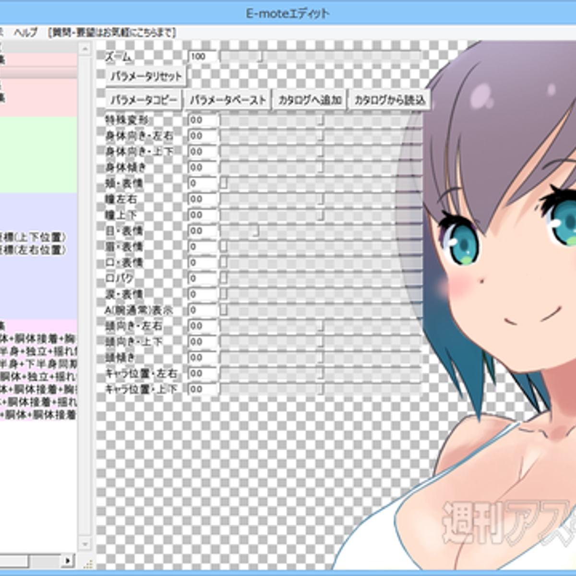
Task: Click the ズーム value field showing 100
Action: [202, 56]
